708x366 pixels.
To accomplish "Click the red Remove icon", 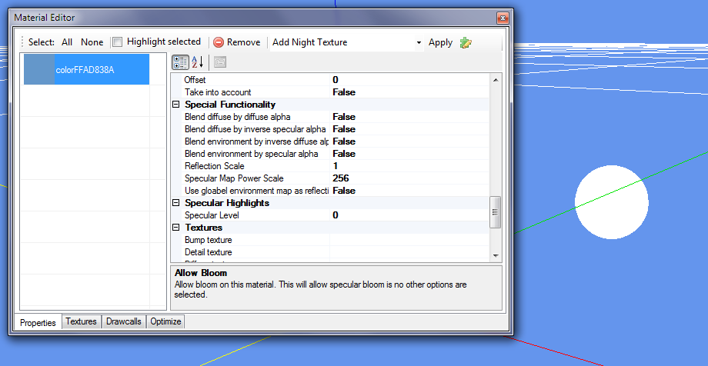I will (x=219, y=42).
